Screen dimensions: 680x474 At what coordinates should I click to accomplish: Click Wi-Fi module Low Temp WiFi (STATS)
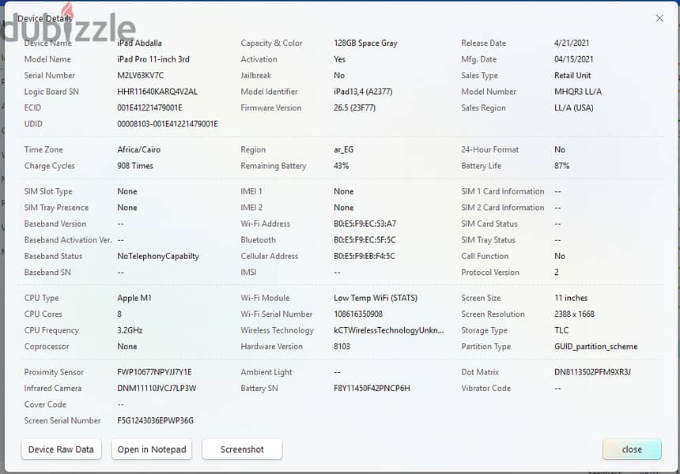tap(376, 298)
